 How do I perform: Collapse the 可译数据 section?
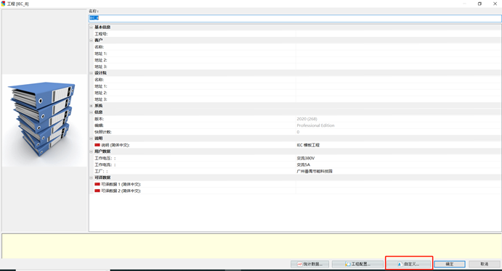[x=92, y=178]
